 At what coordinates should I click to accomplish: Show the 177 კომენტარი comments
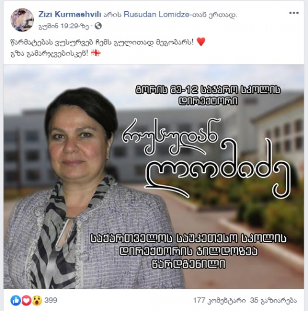coord(219,301)
